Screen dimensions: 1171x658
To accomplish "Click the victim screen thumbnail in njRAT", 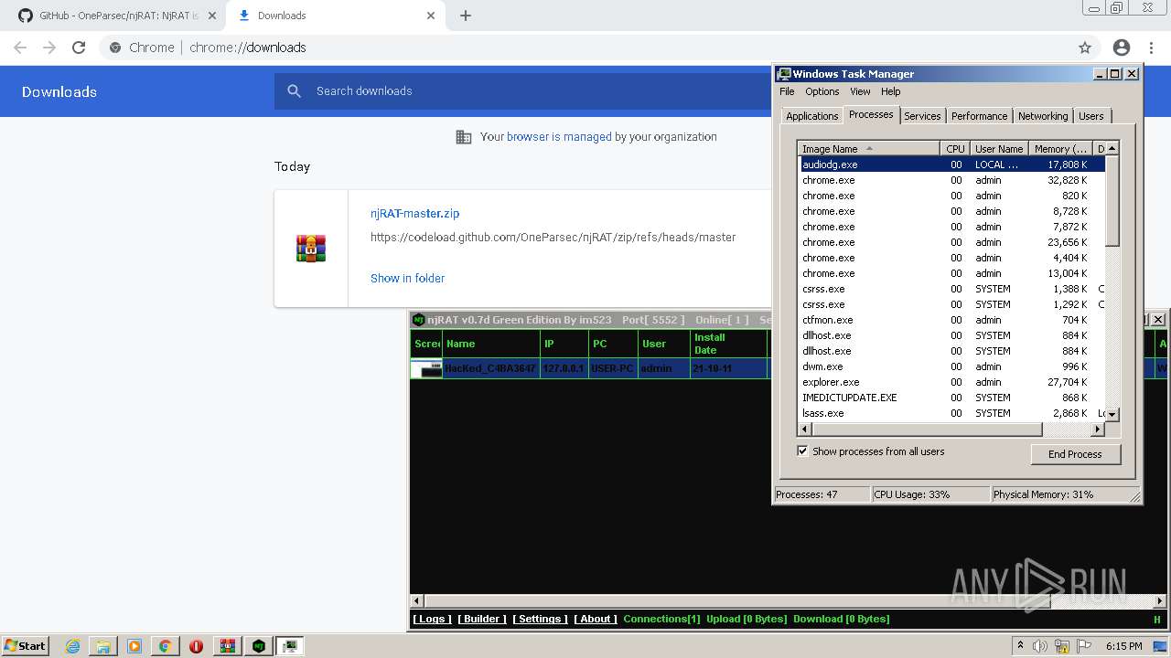I will [426, 369].
